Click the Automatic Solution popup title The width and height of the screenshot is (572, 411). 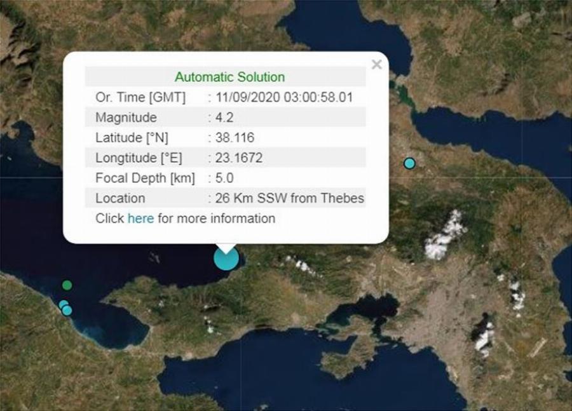click(x=229, y=77)
